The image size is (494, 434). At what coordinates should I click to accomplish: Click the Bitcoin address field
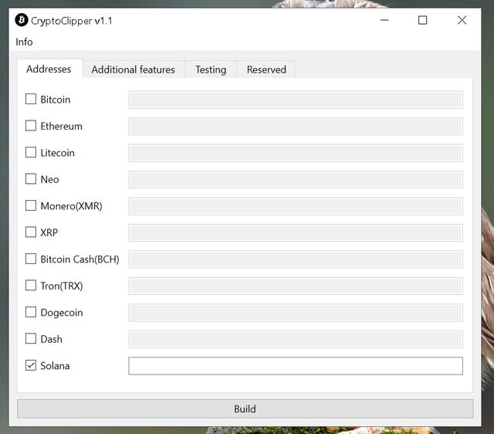[x=296, y=100]
